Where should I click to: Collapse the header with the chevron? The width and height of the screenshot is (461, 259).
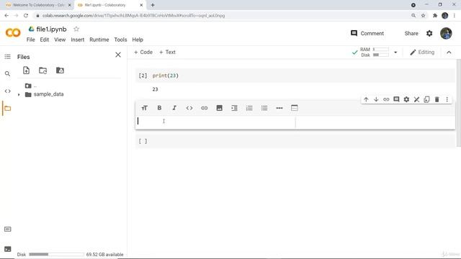[449, 53]
